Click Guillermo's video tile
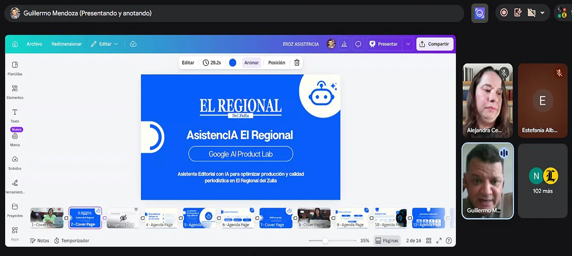The width and height of the screenshot is (572, 256). point(488,180)
